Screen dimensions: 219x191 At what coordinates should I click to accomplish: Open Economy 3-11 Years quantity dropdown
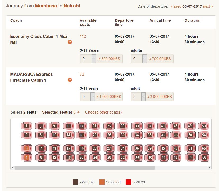click(88, 59)
